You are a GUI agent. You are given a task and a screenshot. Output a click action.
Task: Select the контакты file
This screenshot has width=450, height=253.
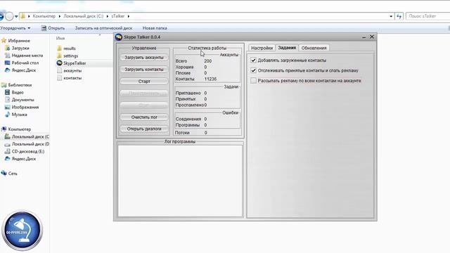pos(72,78)
